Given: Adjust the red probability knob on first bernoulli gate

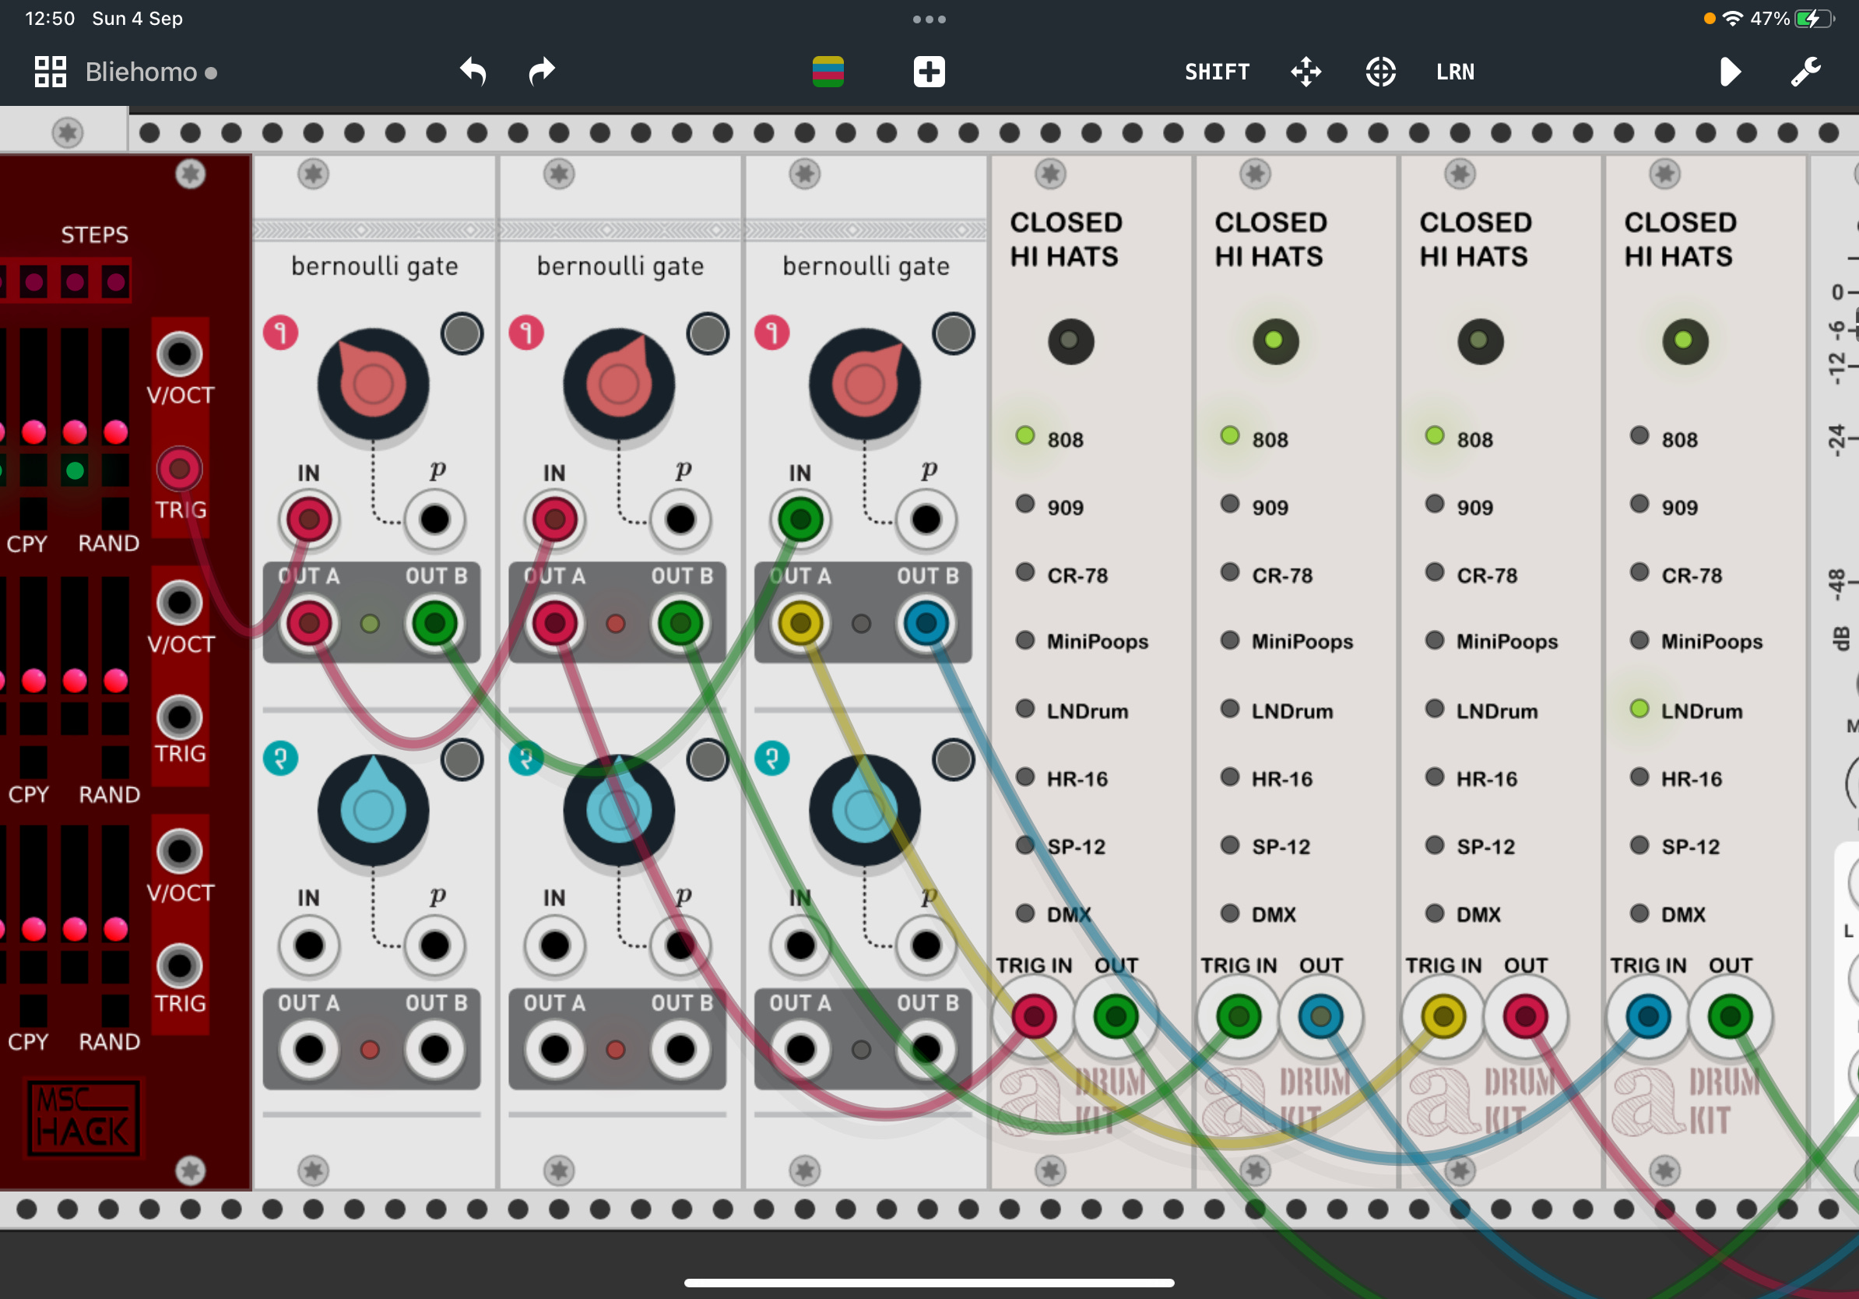Looking at the screenshot, I should click(x=373, y=386).
